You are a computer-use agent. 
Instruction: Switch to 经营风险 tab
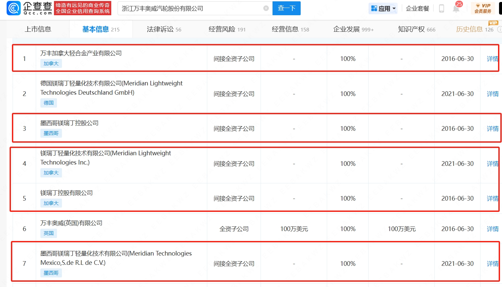pyautogui.click(x=227, y=29)
